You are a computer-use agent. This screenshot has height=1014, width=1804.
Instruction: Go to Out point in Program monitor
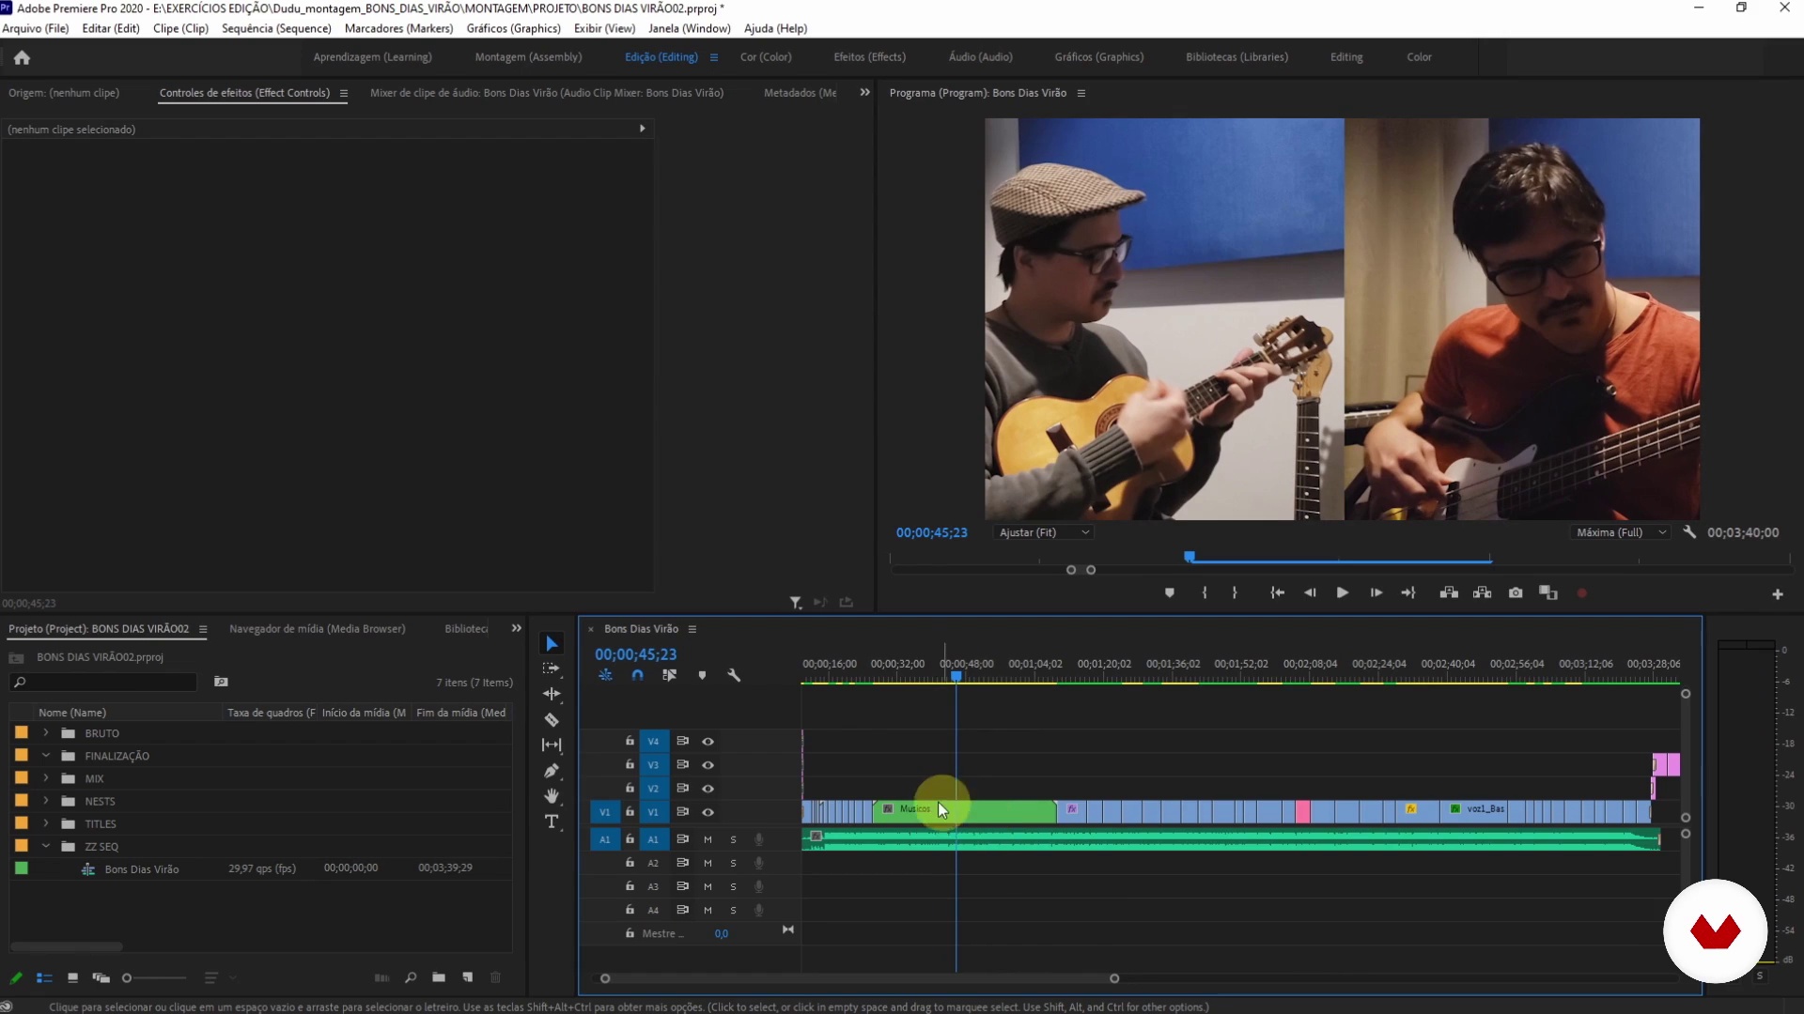point(1408,593)
